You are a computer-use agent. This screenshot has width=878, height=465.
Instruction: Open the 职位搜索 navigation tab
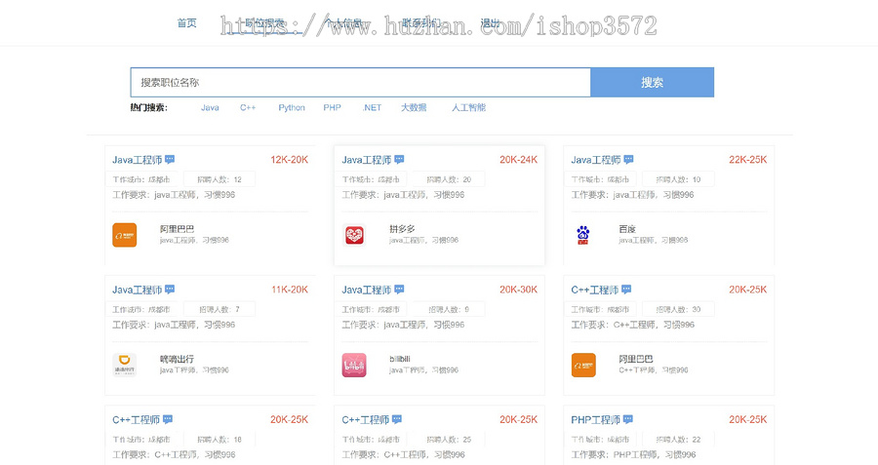[x=264, y=23]
